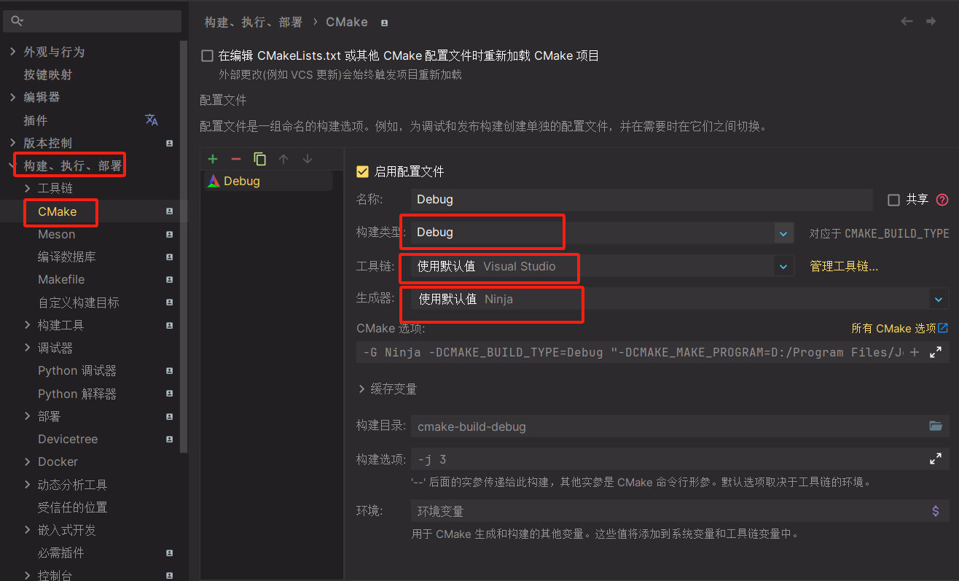Click project-level badge on 部署 row

coord(169,417)
